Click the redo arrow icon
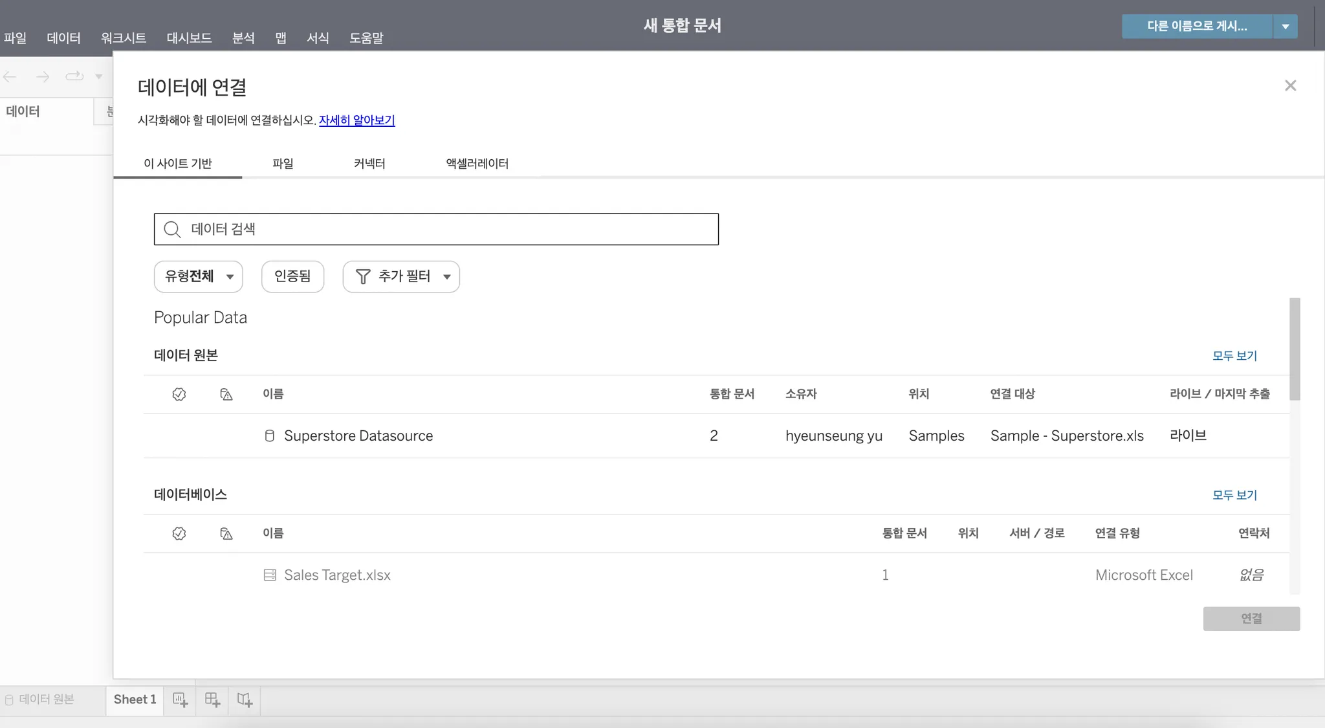 [43, 76]
